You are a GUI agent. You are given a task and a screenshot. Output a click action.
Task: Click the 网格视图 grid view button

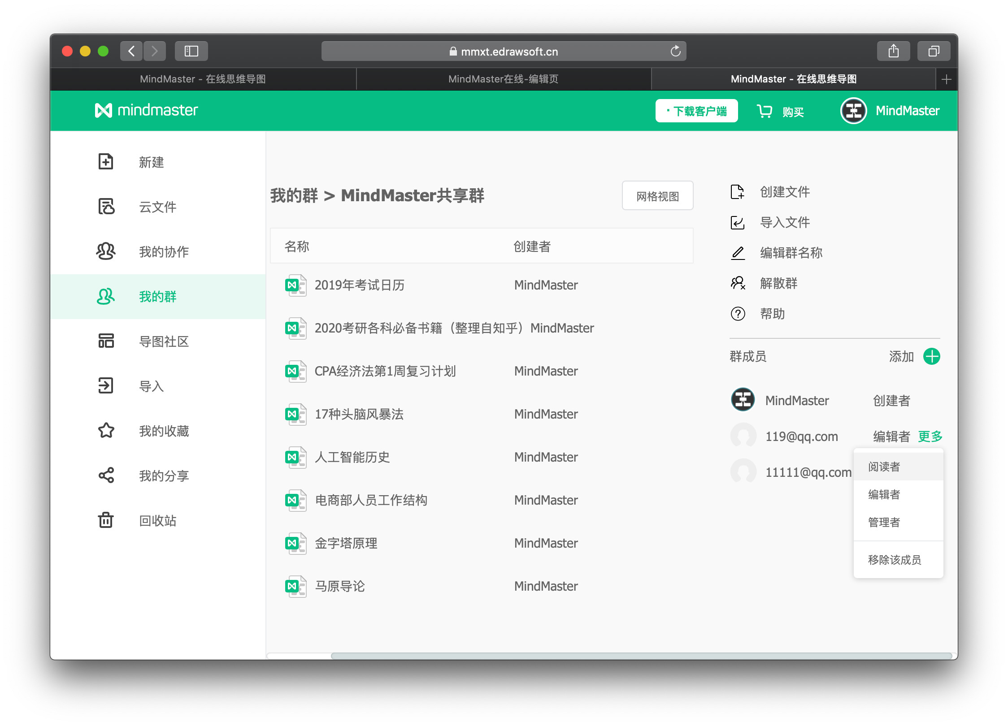point(657,196)
